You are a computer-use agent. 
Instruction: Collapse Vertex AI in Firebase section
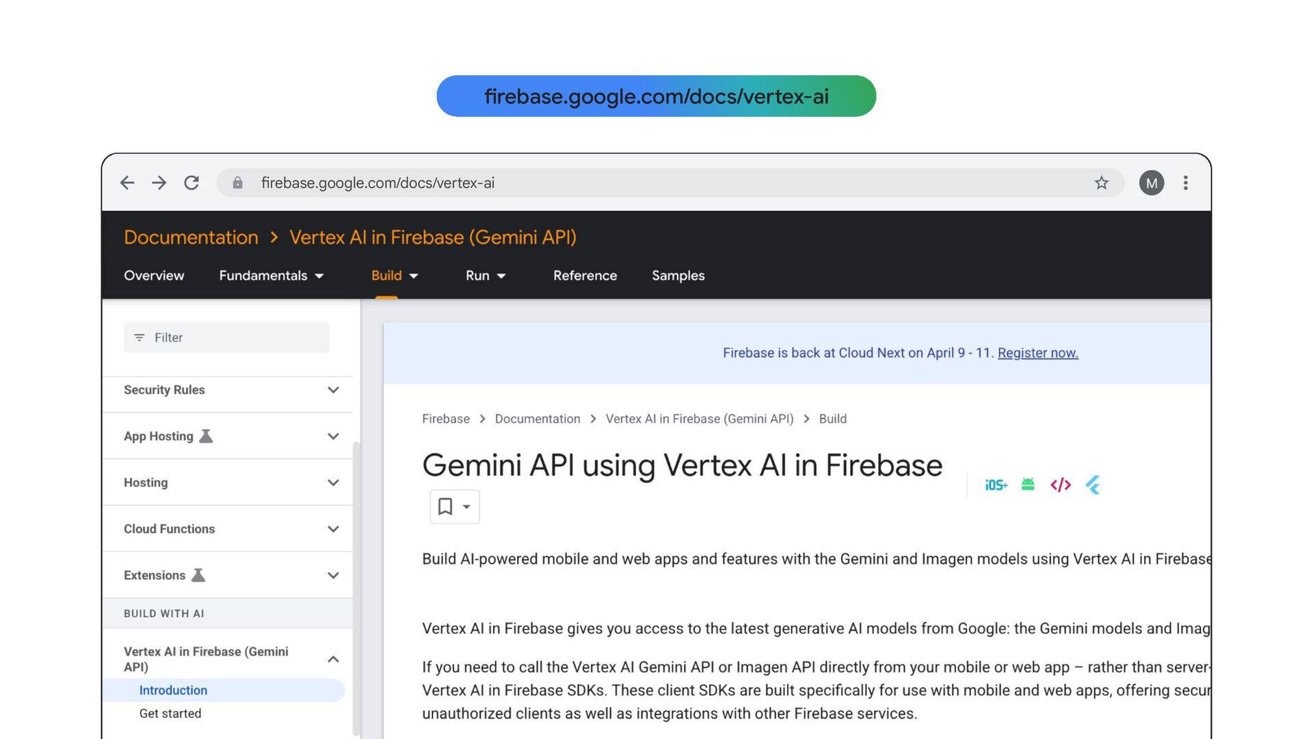(333, 659)
